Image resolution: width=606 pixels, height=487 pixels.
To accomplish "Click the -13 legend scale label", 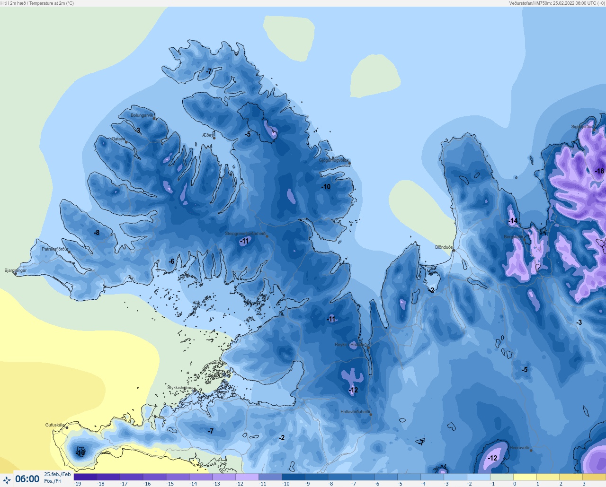I will [216, 484].
